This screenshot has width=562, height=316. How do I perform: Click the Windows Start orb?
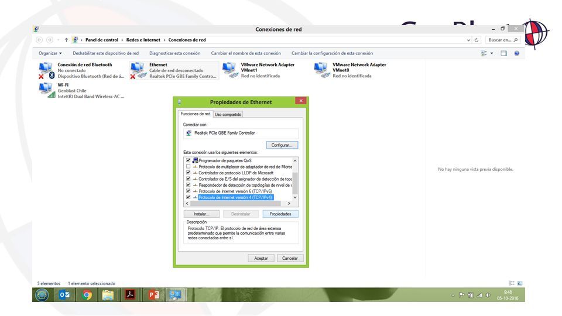point(42,295)
